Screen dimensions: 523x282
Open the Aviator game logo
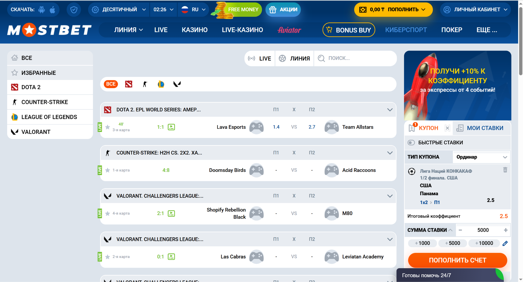[x=289, y=30]
